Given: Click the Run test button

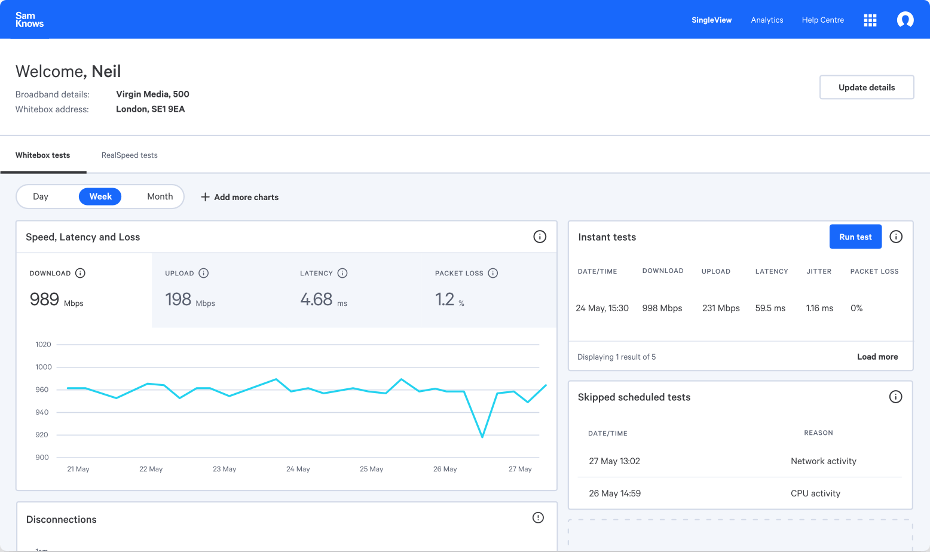Looking at the screenshot, I should tap(855, 237).
